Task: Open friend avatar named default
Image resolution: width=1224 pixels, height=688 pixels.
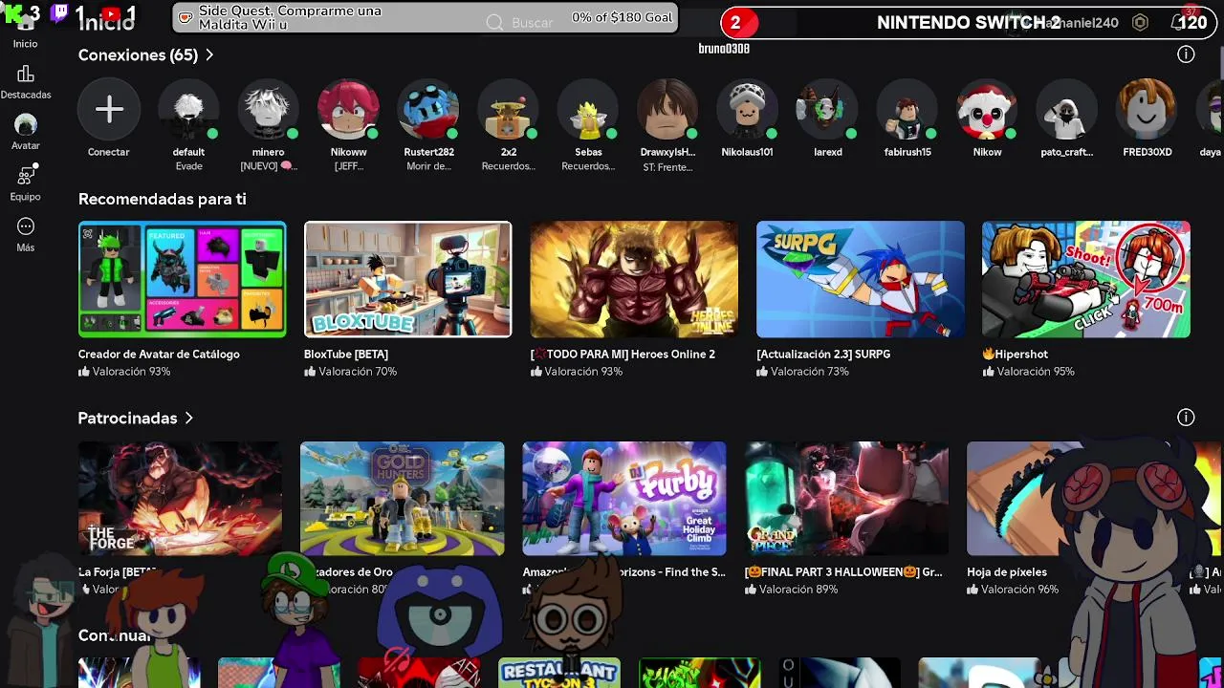Action: [x=188, y=110]
